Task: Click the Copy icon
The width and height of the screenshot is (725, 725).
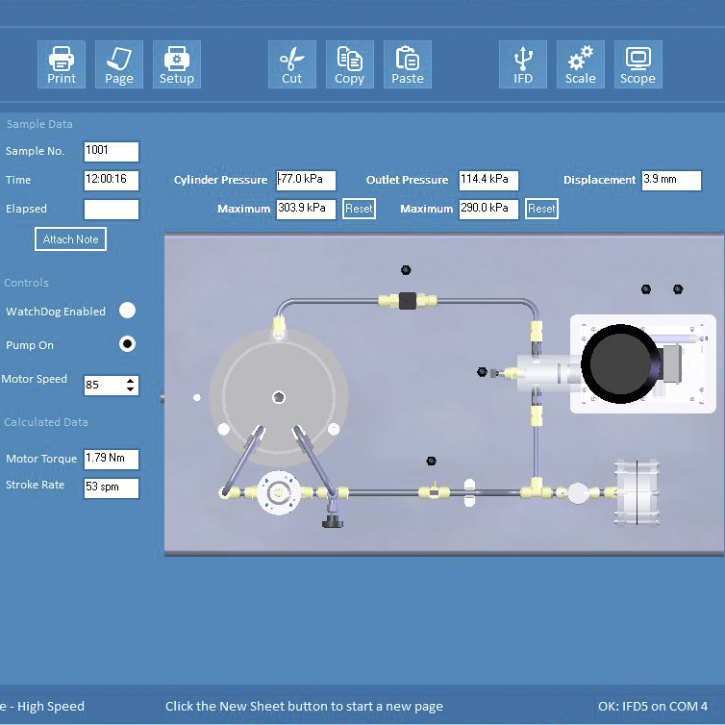Action: tap(350, 64)
